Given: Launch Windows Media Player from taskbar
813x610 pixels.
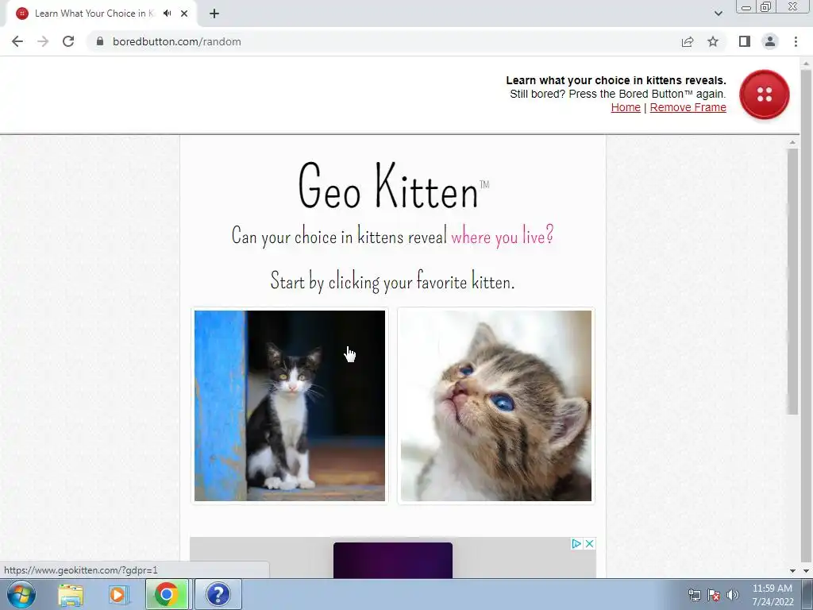Looking at the screenshot, I should (x=118, y=594).
